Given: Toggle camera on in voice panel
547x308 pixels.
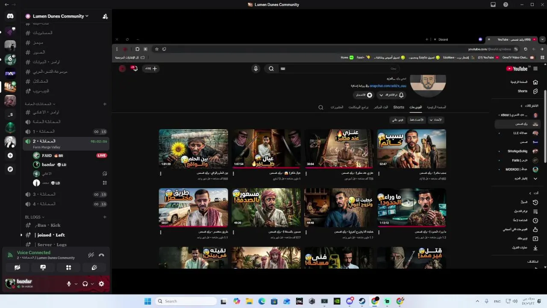Looking at the screenshot, I should point(17,267).
